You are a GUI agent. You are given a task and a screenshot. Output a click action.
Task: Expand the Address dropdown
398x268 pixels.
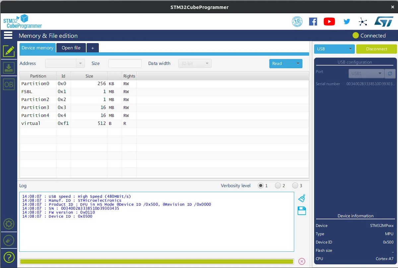coord(80,64)
